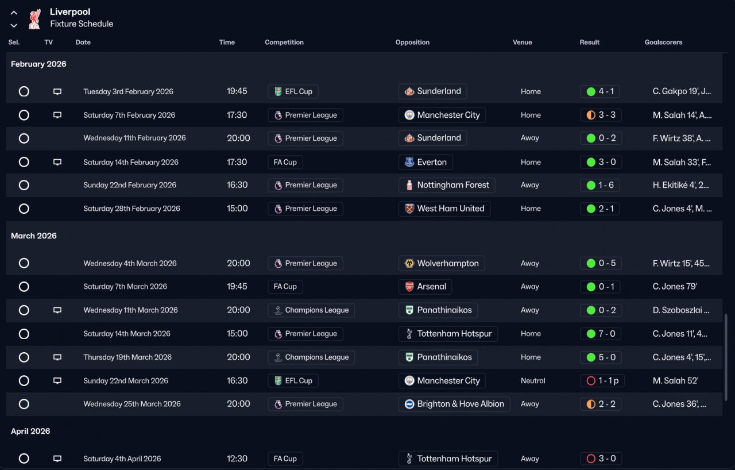Select the Wolverhampton fixture circle
The image size is (735, 470).
24,263
